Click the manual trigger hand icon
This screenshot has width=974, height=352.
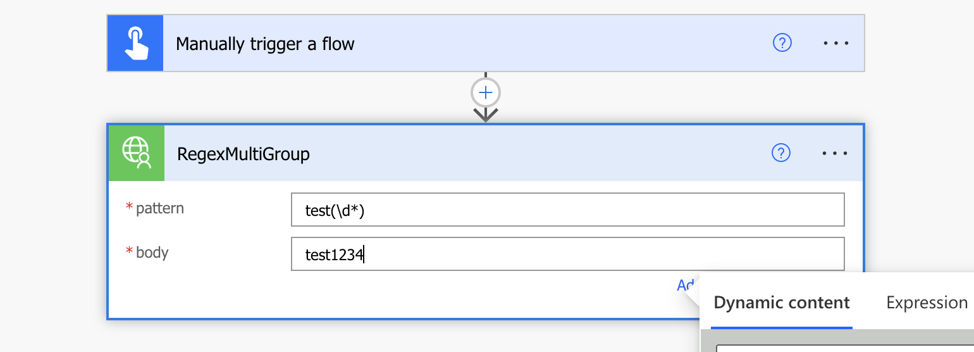135,44
